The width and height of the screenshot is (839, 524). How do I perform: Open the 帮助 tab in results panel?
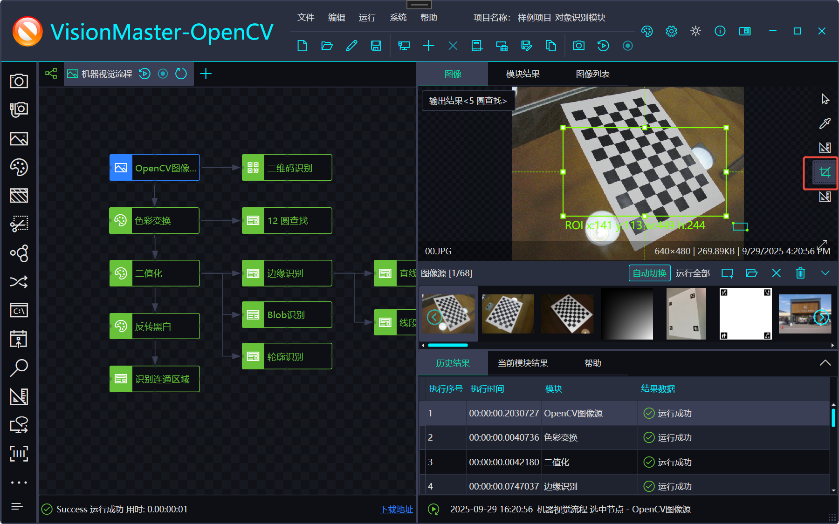tap(593, 363)
